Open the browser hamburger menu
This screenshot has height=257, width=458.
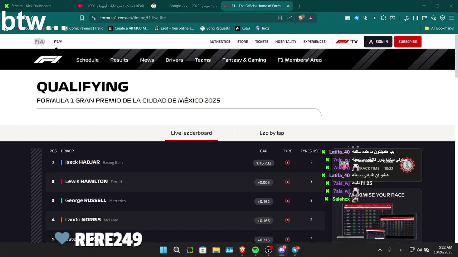click(x=452, y=18)
